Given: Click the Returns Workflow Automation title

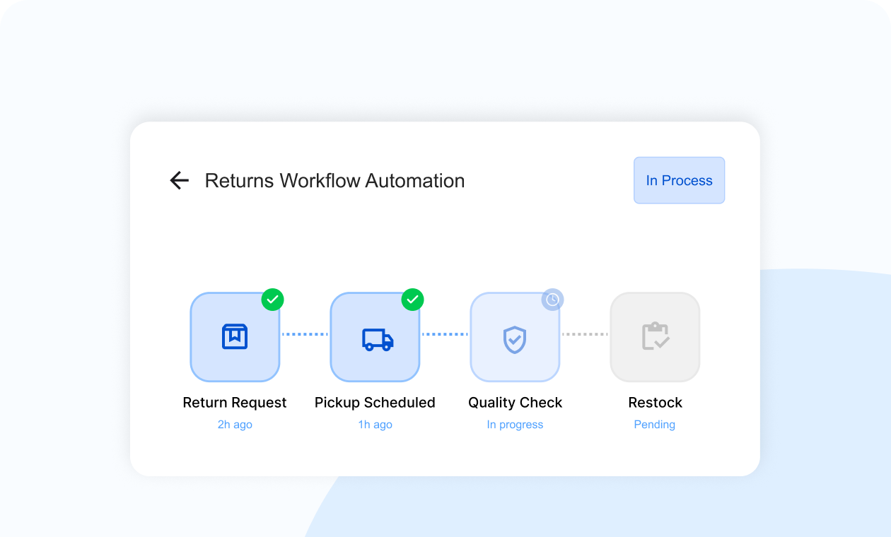Looking at the screenshot, I should coord(334,181).
